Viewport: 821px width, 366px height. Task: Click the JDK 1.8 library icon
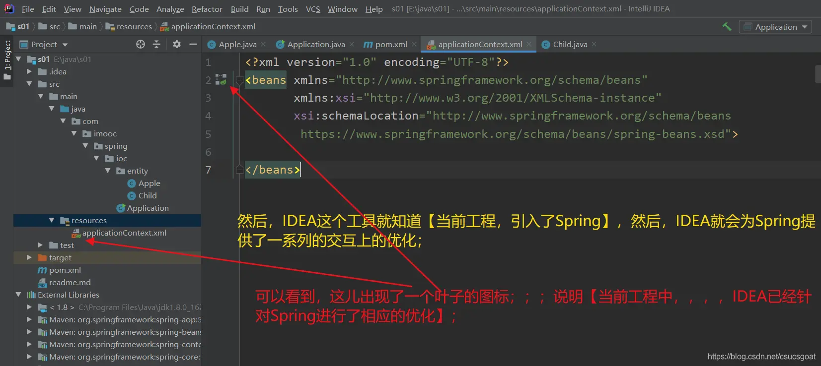click(42, 307)
